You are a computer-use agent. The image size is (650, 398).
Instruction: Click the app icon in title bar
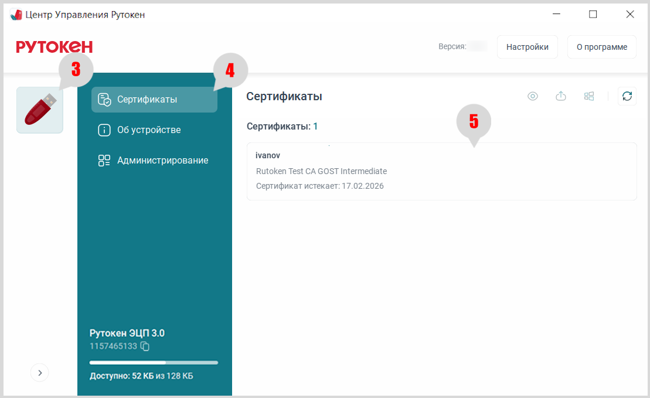[16, 15]
